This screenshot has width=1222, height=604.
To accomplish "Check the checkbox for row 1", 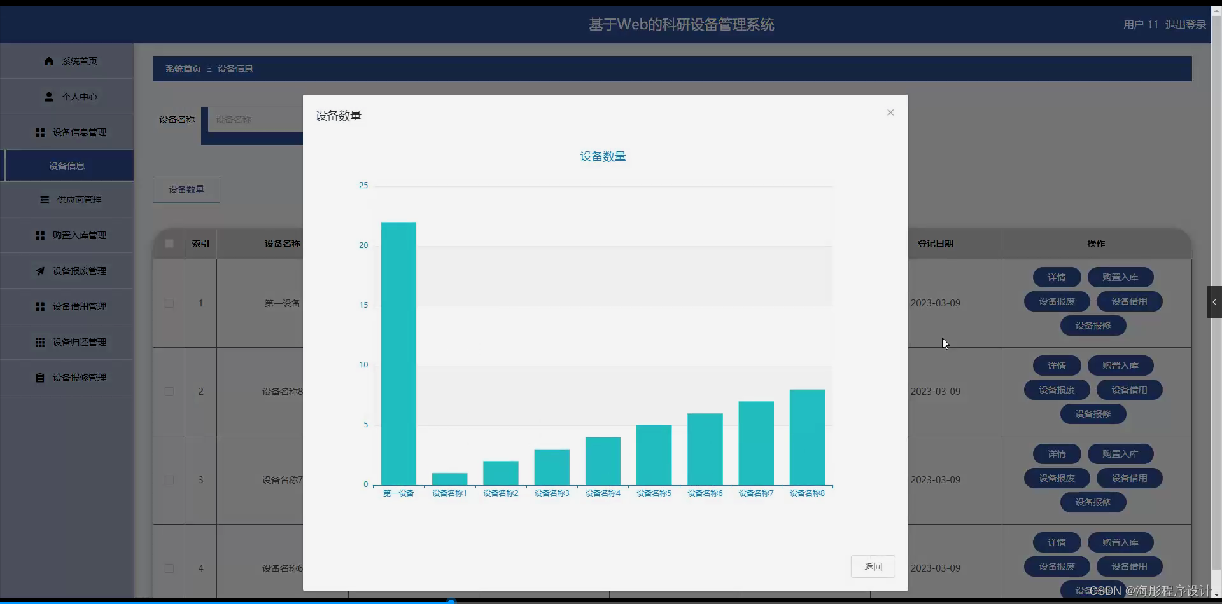I will coord(169,303).
